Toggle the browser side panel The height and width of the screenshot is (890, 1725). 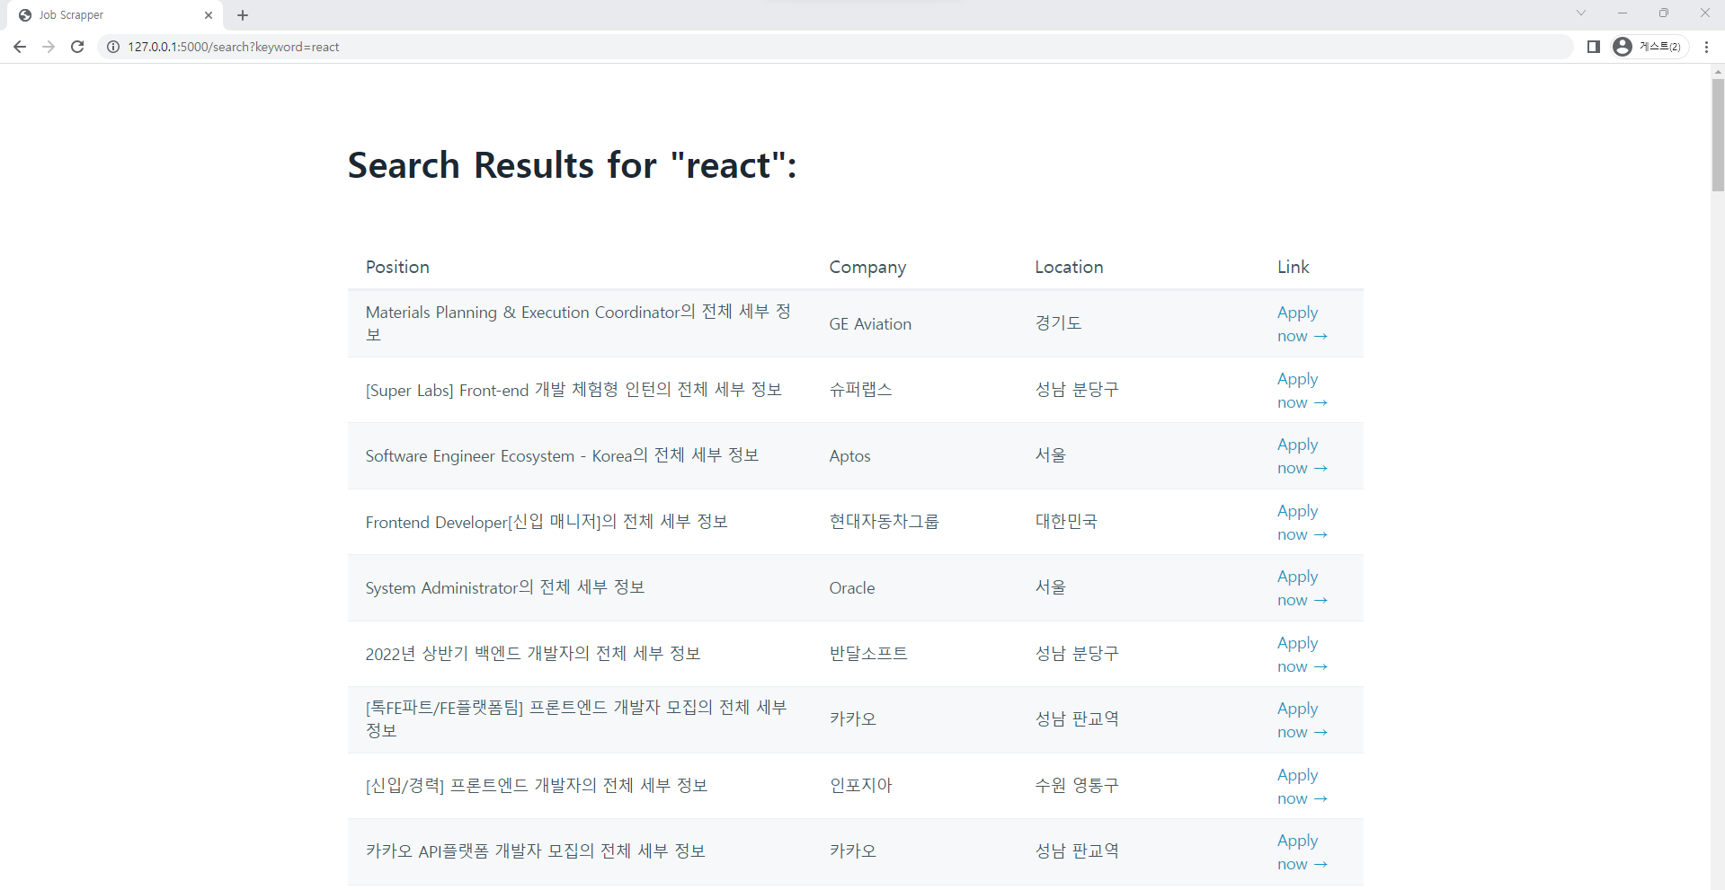1593,47
